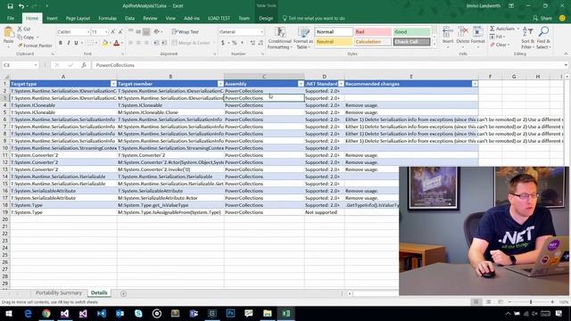The height and width of the screenshot is (321, 571).
Task: Open the Assembly column filter dropdown
Action: click(x=301, y=84)
